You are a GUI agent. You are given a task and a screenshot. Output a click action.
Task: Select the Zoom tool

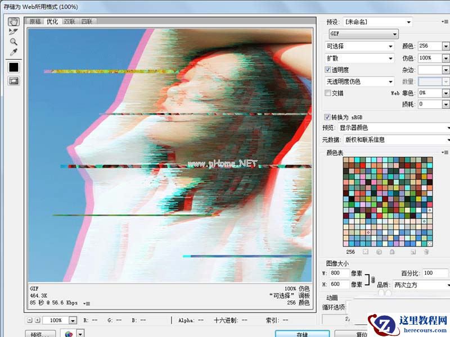(13, 42)
